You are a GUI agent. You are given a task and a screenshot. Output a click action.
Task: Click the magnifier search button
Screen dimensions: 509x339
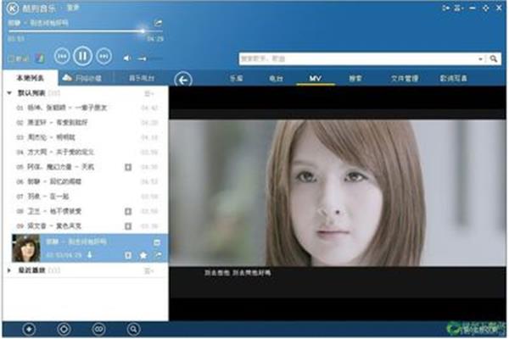(x=494, y=58)
